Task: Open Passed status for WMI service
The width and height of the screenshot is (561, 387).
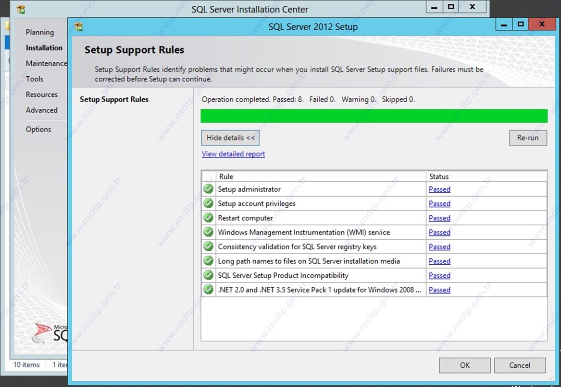Action: click(x=439, y=233)
